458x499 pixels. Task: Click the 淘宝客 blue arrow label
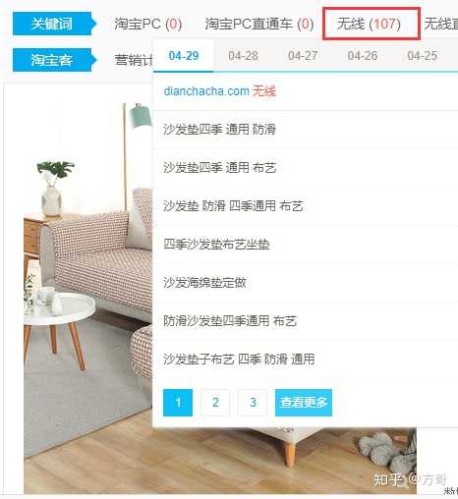click(54, 60)
